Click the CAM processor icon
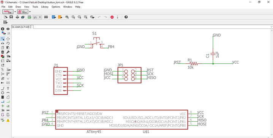Image resolution: width=273 pixels, height=138 pixels. [23, 17]
